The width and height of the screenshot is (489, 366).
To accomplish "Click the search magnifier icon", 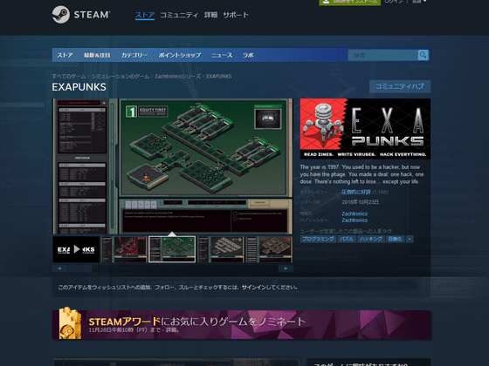I will [423, 55].
